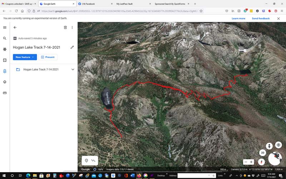Open Map Style layers icon
This screenshot has width=286, height=179.
(x=5, y=82)
